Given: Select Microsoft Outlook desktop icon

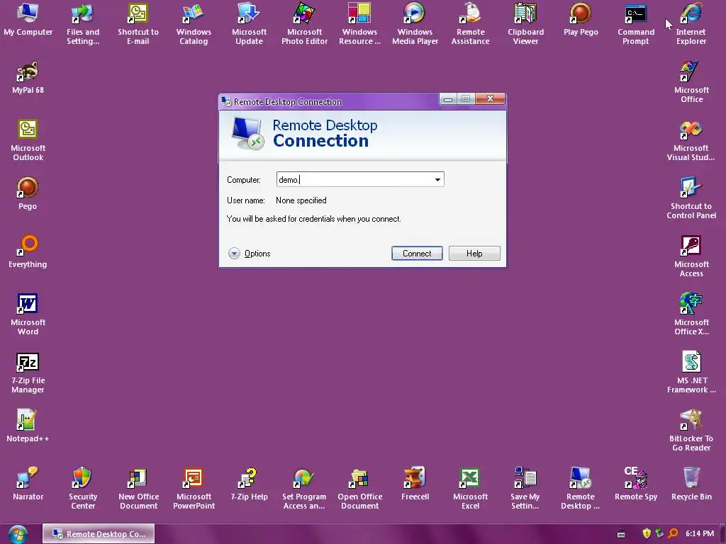Looking at the screenshot, I should pos(28,140).
